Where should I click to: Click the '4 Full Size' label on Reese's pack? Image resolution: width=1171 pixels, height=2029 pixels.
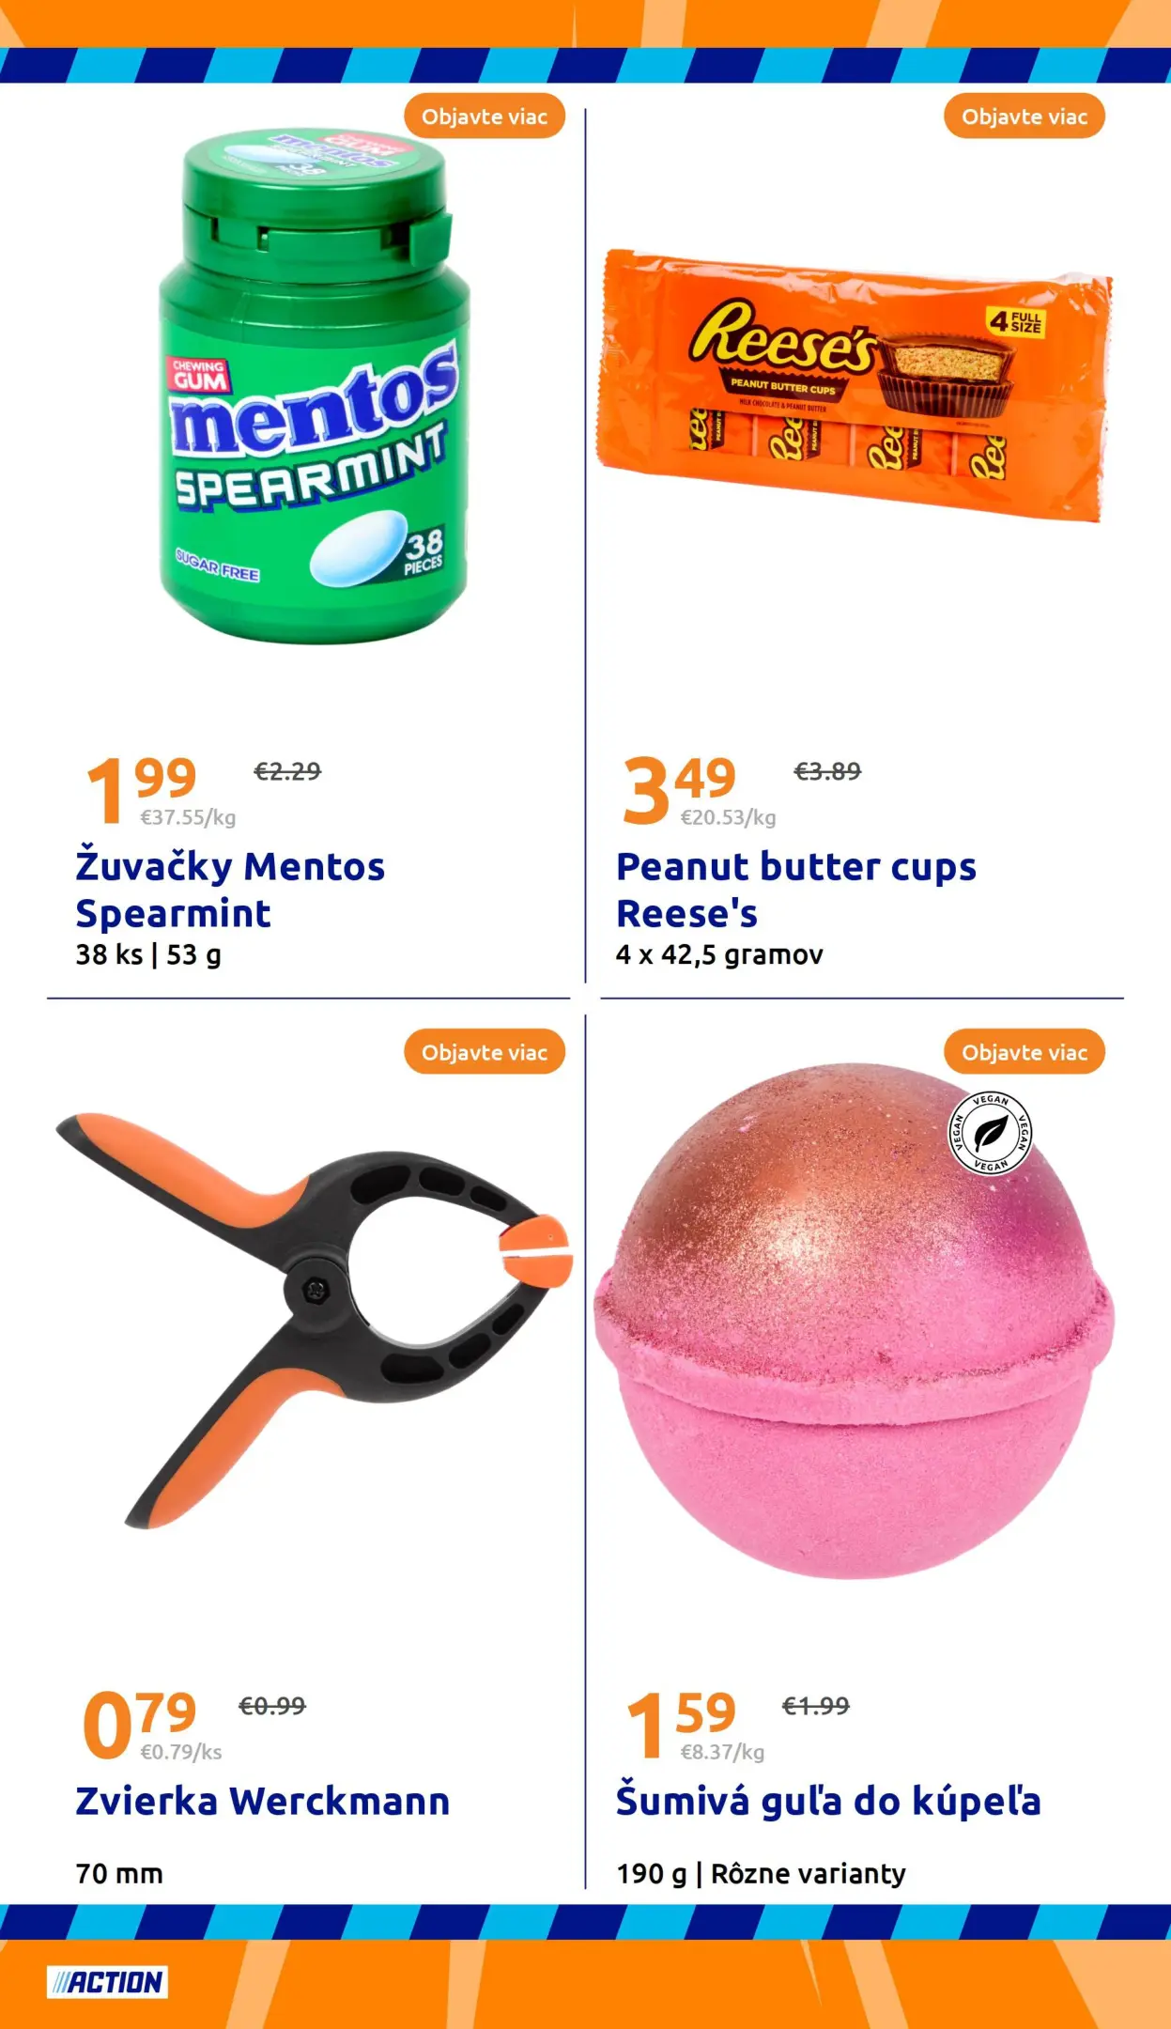(1015, 322)
